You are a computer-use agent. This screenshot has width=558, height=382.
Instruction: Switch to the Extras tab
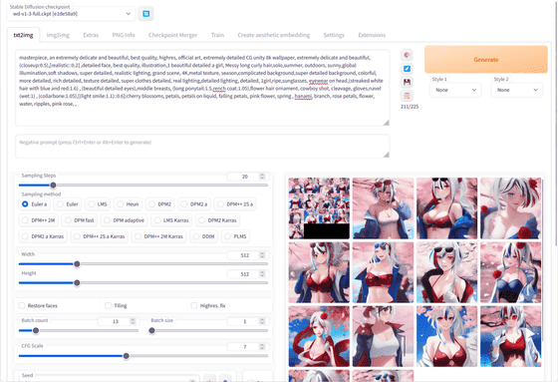91,35
